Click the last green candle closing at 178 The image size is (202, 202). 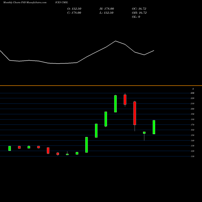pos(154,127)
